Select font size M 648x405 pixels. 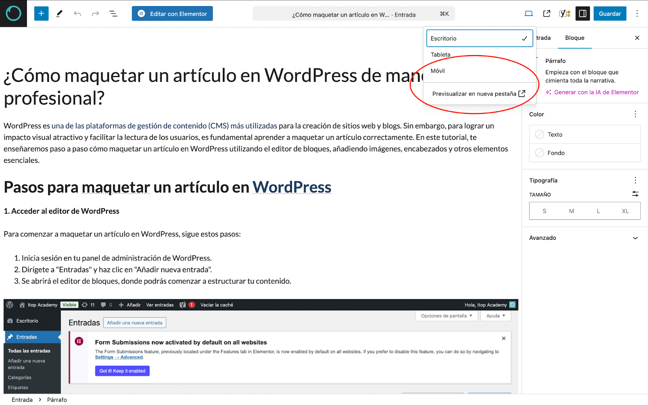coord(571,211)
